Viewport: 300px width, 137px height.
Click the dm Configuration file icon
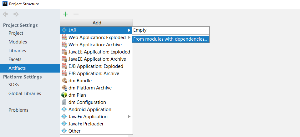click(64, 102)
